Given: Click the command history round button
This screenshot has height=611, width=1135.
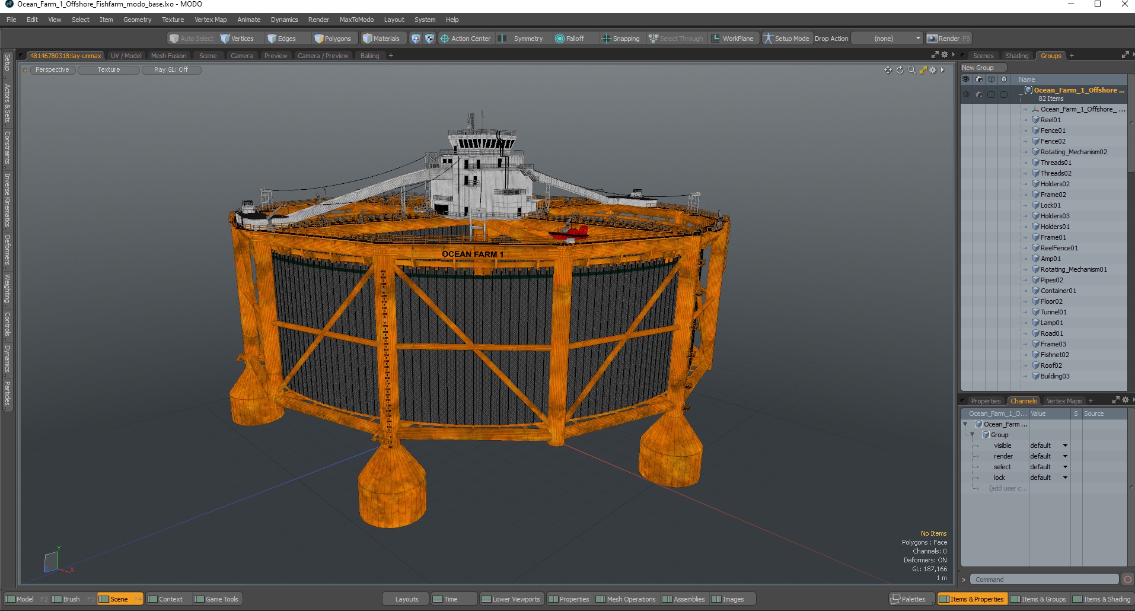Looking at the screenshot, I should coord(1128,580).
